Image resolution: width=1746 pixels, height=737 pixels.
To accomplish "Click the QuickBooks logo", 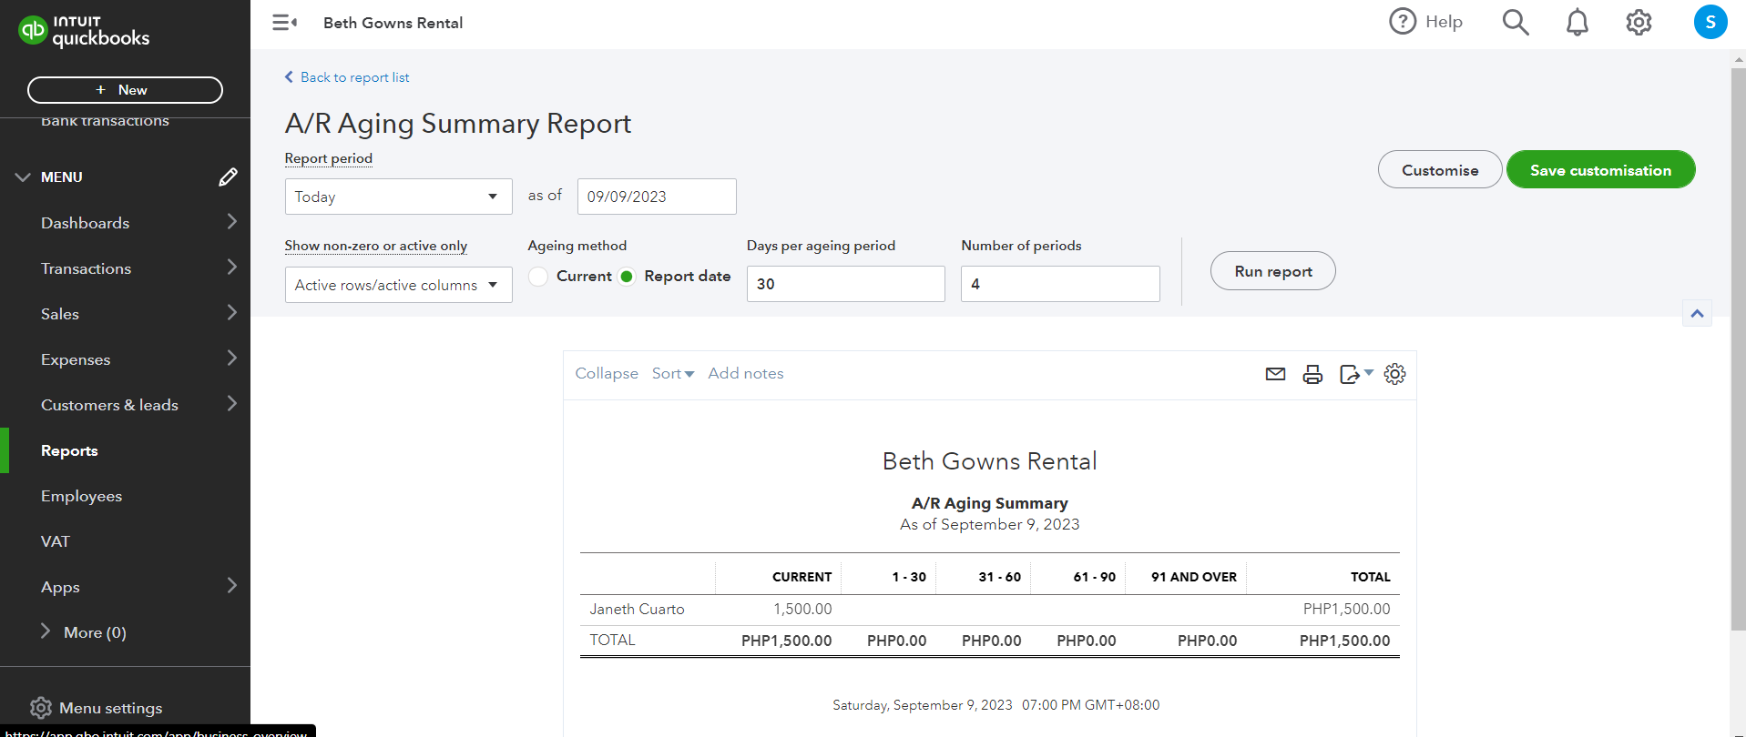I will (84, 31).
